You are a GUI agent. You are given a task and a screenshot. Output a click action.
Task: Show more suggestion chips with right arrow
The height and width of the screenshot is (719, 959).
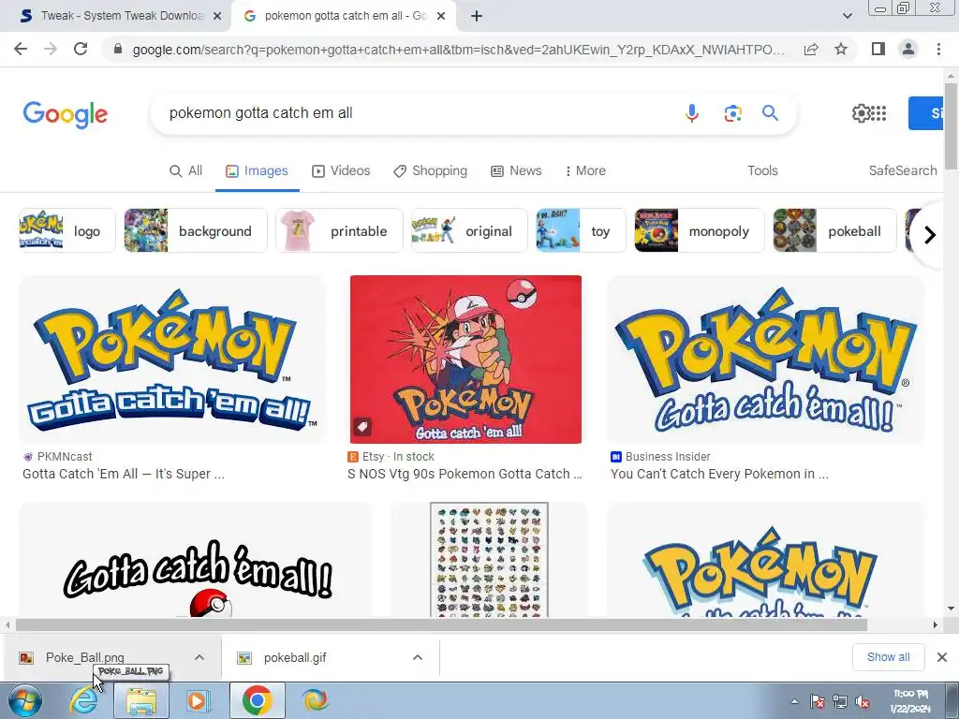(930, 235)
